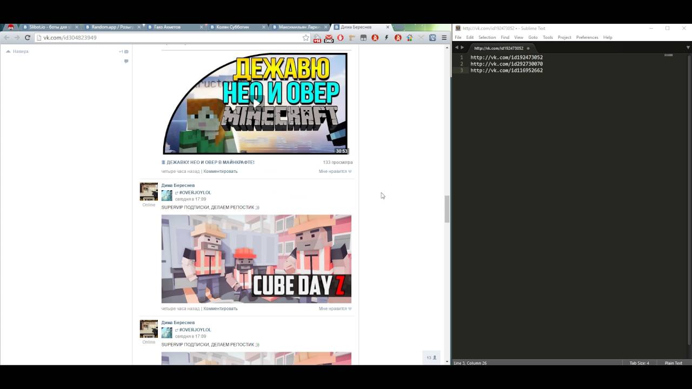Open the Help menu in Sublime Text
692x389 pixels.
pyautogui.click(x=608, y=37)
